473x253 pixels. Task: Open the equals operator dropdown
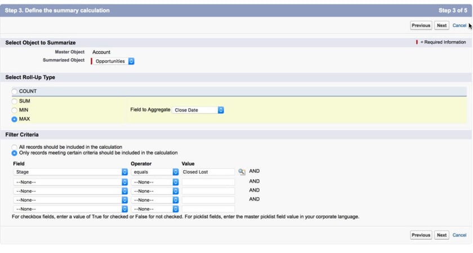[155, 172]
